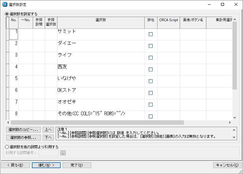
Task: Check the 排他 box for 西友
Action: [150, 69]
